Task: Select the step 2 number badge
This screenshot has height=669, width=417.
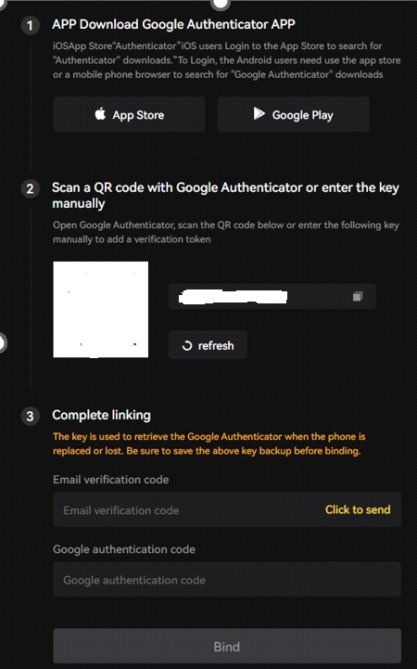Action: (x=30, y=188)
